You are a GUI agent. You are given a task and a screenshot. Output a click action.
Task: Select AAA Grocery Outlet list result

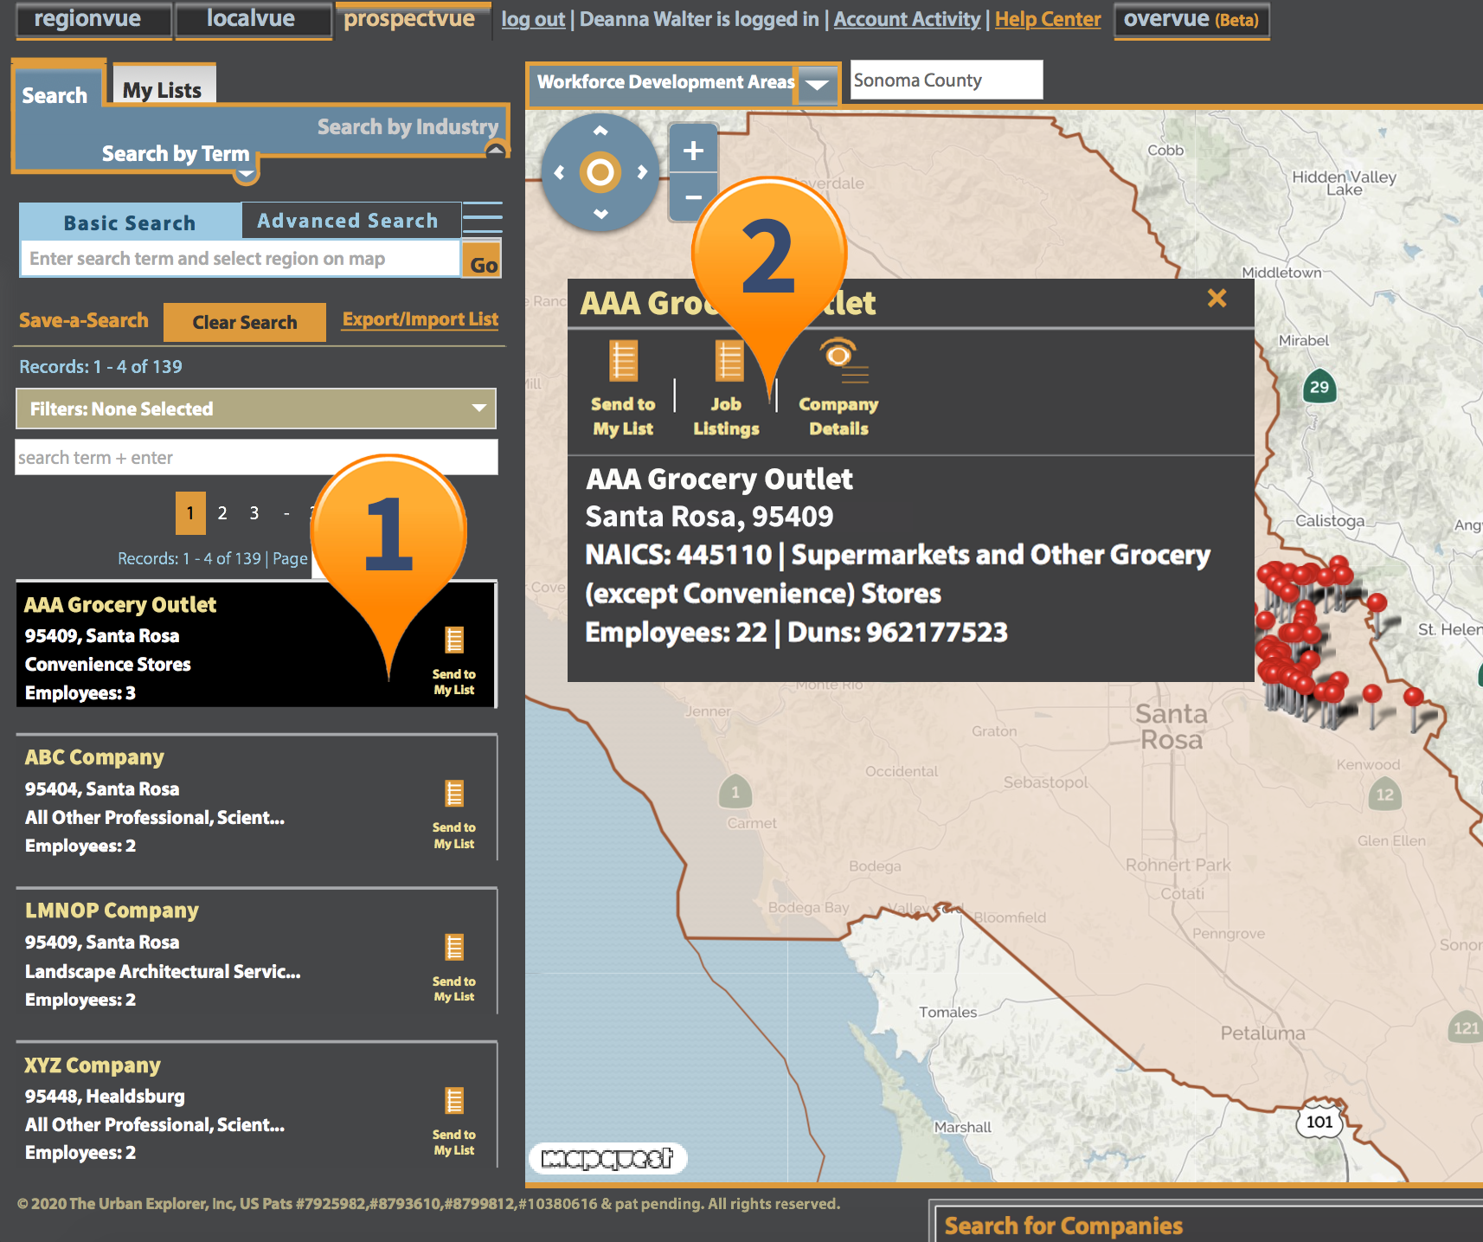pyautogui.click(x=256, y=645)
